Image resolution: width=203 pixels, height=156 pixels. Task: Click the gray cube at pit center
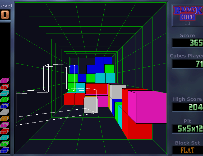(x=91, y=106)
